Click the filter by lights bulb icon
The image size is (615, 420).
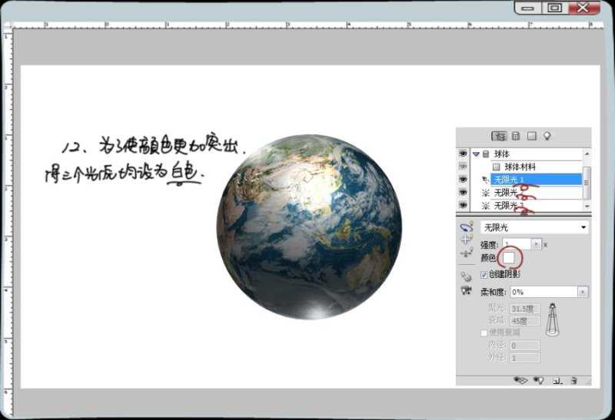pos(547,136)
